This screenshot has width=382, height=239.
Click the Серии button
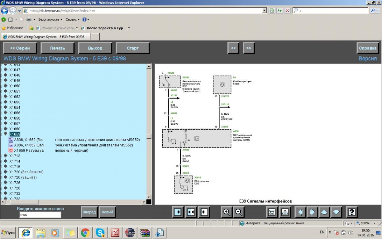[20, 48]
